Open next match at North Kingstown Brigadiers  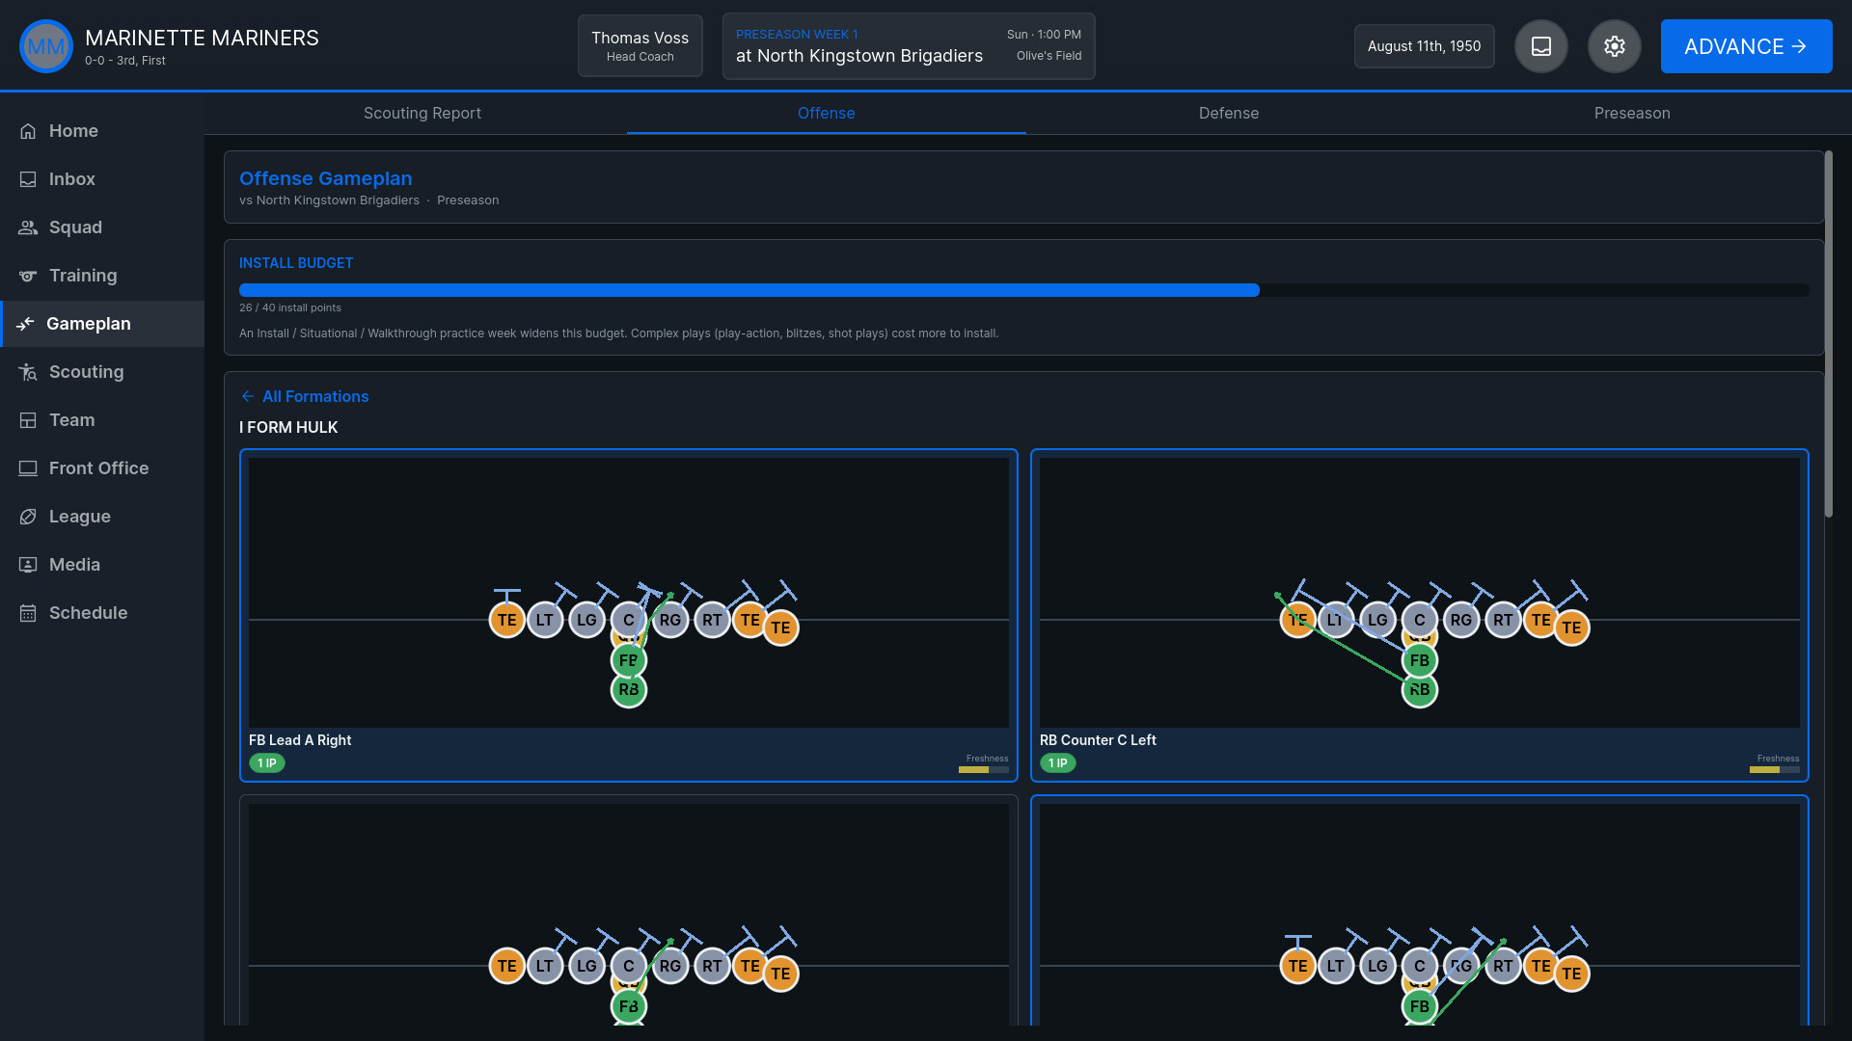[x=908, y=46]
